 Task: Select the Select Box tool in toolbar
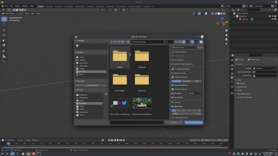pyautogui.click(x=4, y=19)
